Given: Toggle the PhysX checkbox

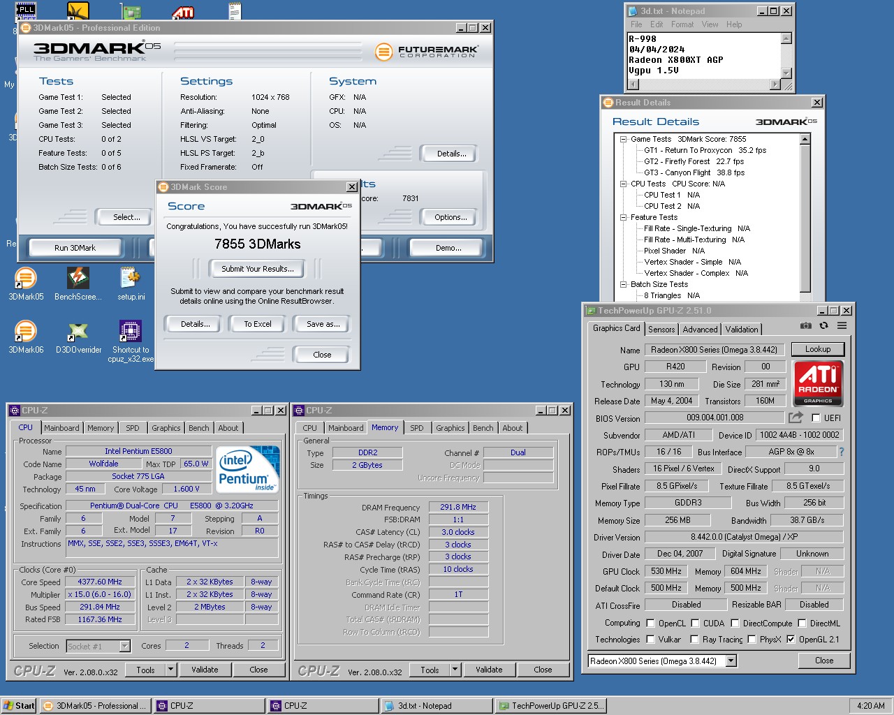Looking at the screenshot, I should click(x=752, y=640).
